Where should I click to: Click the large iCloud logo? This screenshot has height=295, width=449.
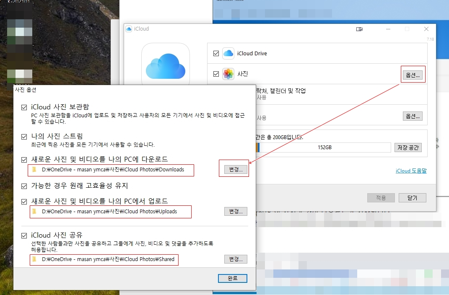[x=166, y=66]
